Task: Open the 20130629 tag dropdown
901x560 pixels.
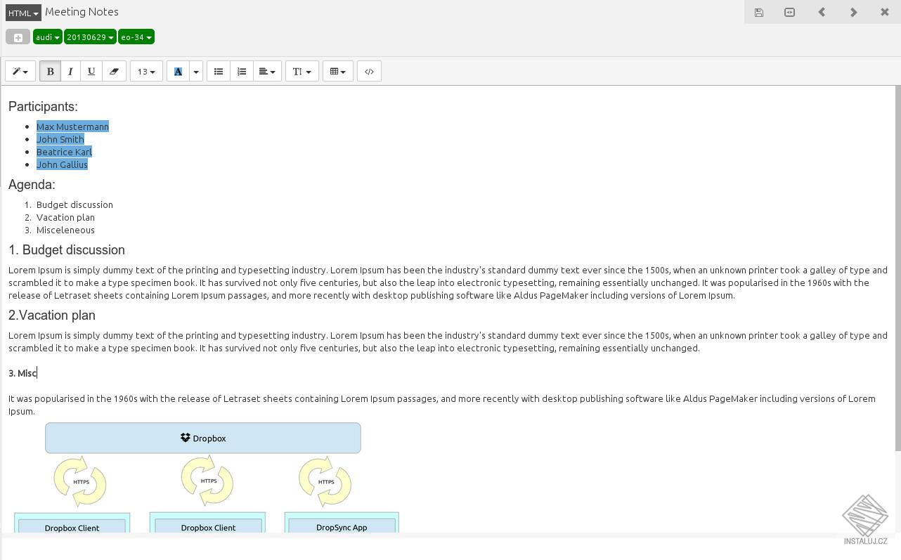Action: pyautogui.click(x=90, y=37)
